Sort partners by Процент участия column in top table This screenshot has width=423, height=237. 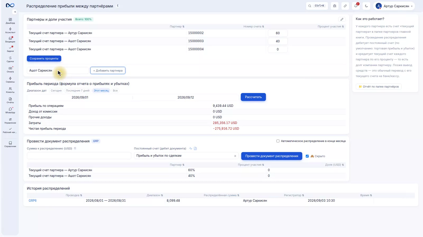coord(331,27)
